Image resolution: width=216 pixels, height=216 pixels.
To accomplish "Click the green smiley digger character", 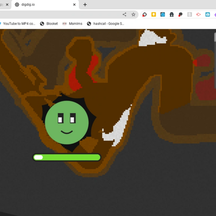I will point(67,122).
